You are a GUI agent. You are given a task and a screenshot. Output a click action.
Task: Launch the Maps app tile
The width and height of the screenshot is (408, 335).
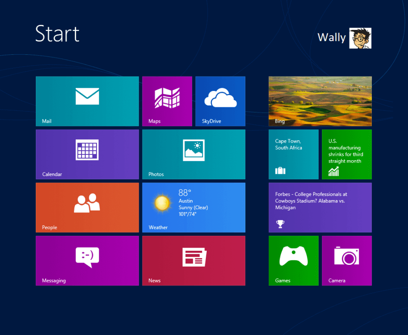(x=167, y=101)
